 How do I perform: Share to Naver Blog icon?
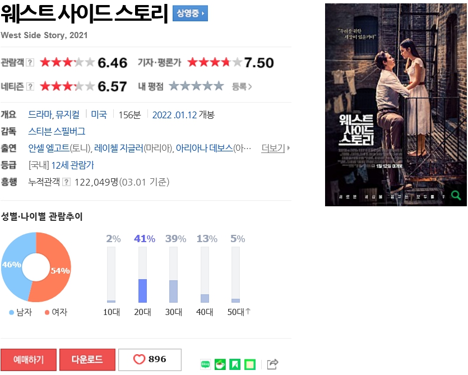205,364
